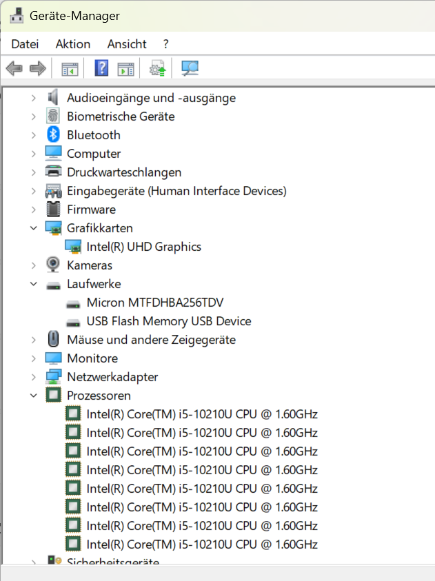Select Audioeingänge und -ausgänge label

tap(151, 98)
